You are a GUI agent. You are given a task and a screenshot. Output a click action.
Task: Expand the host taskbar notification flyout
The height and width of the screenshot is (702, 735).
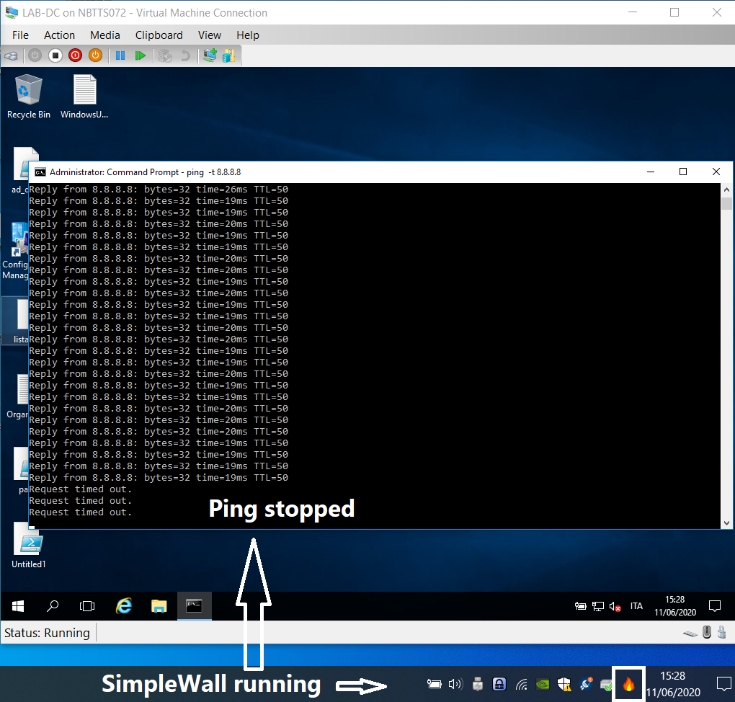coord(723,684)
